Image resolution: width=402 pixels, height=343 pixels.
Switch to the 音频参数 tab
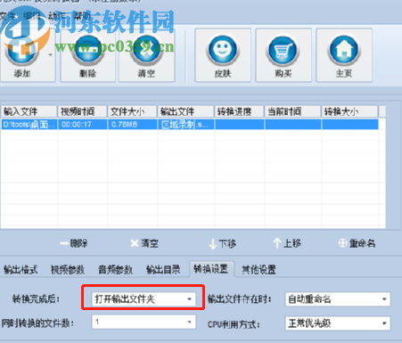(x=115, y=270)
